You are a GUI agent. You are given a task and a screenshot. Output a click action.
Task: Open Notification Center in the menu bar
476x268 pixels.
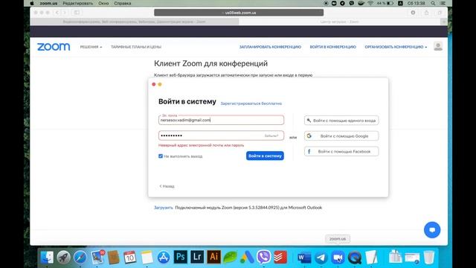coord(443,3)
